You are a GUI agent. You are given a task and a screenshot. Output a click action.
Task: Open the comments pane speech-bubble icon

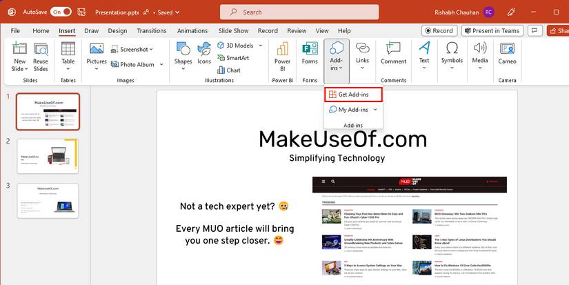coord(535,30)
